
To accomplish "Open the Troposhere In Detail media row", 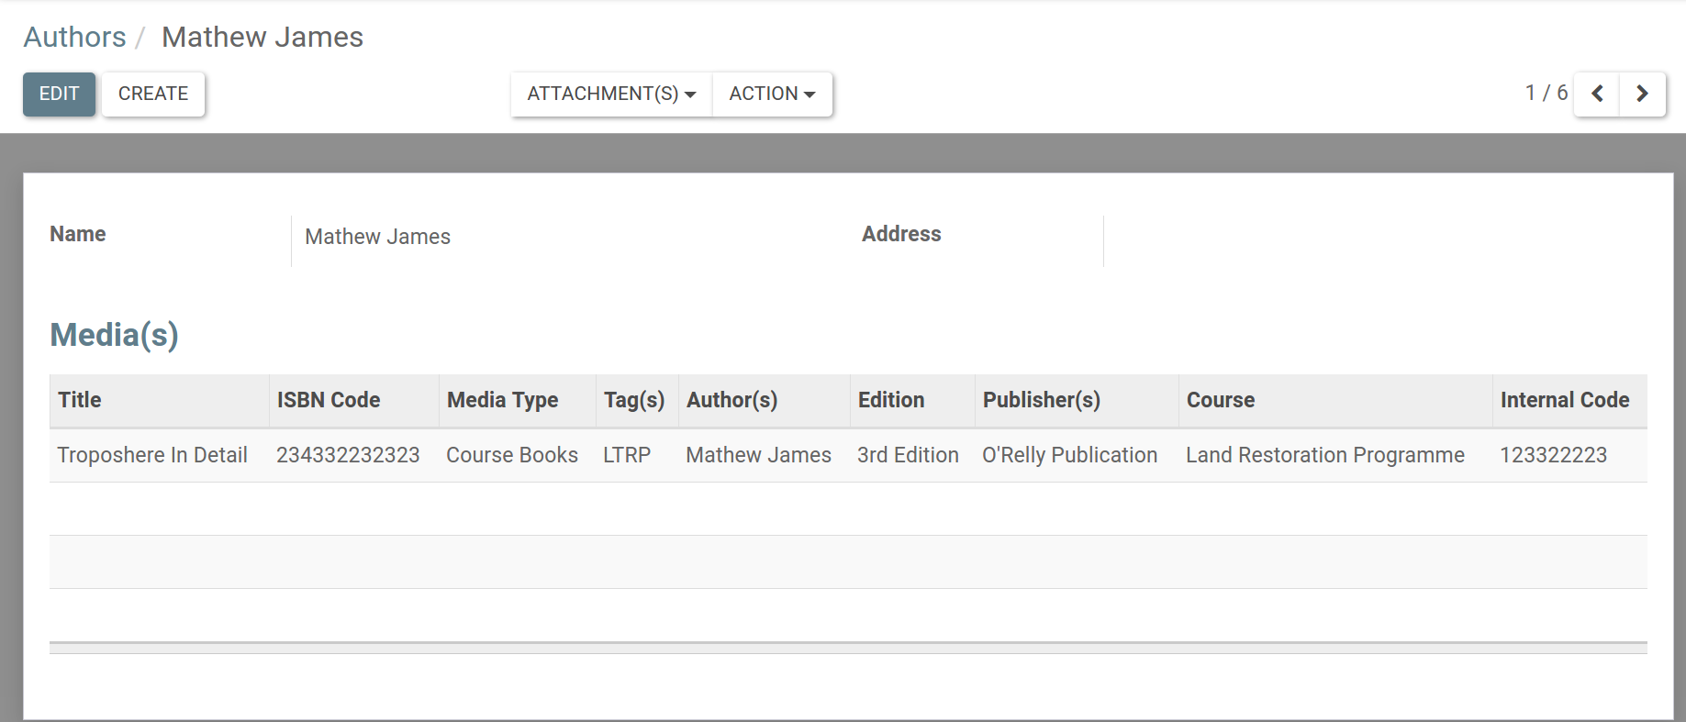I will click(152, 455).
